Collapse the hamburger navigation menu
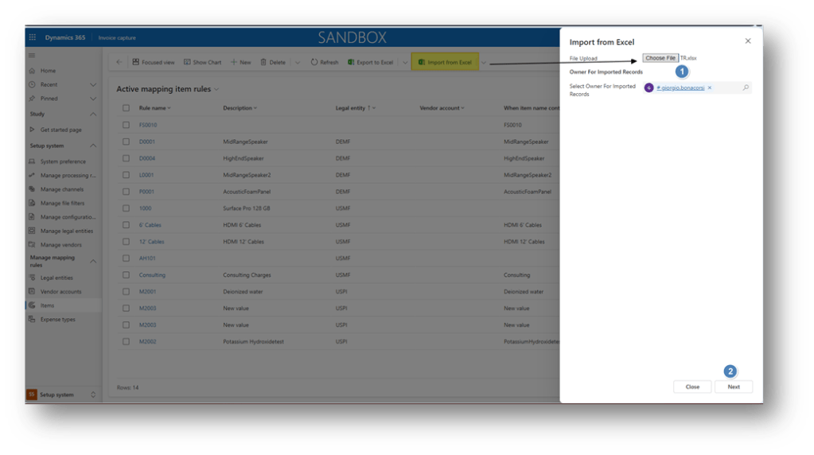The image size is (814, 455). tap(32, 56)
